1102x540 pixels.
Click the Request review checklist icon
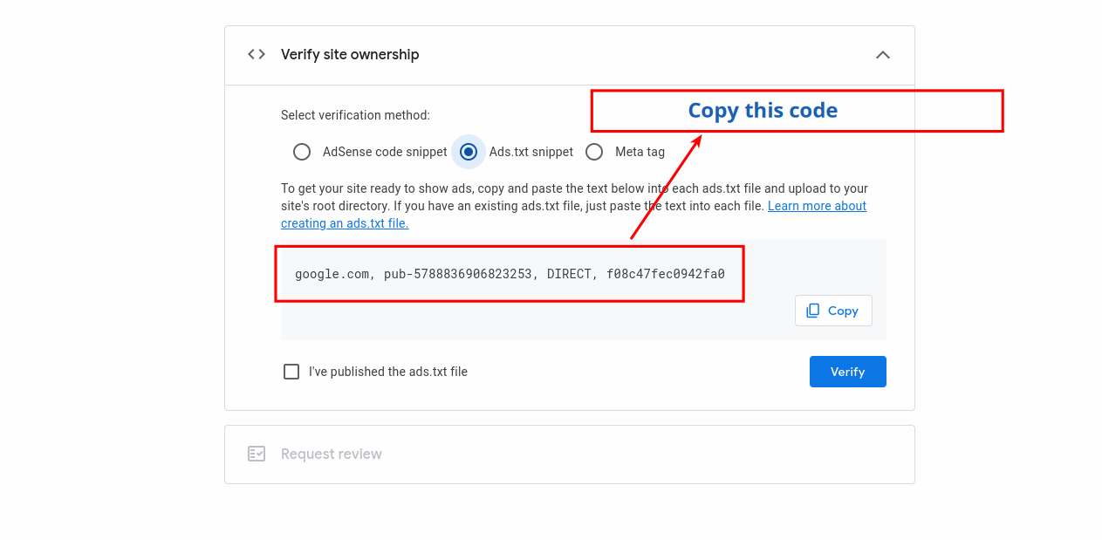(x=257, y=454)
